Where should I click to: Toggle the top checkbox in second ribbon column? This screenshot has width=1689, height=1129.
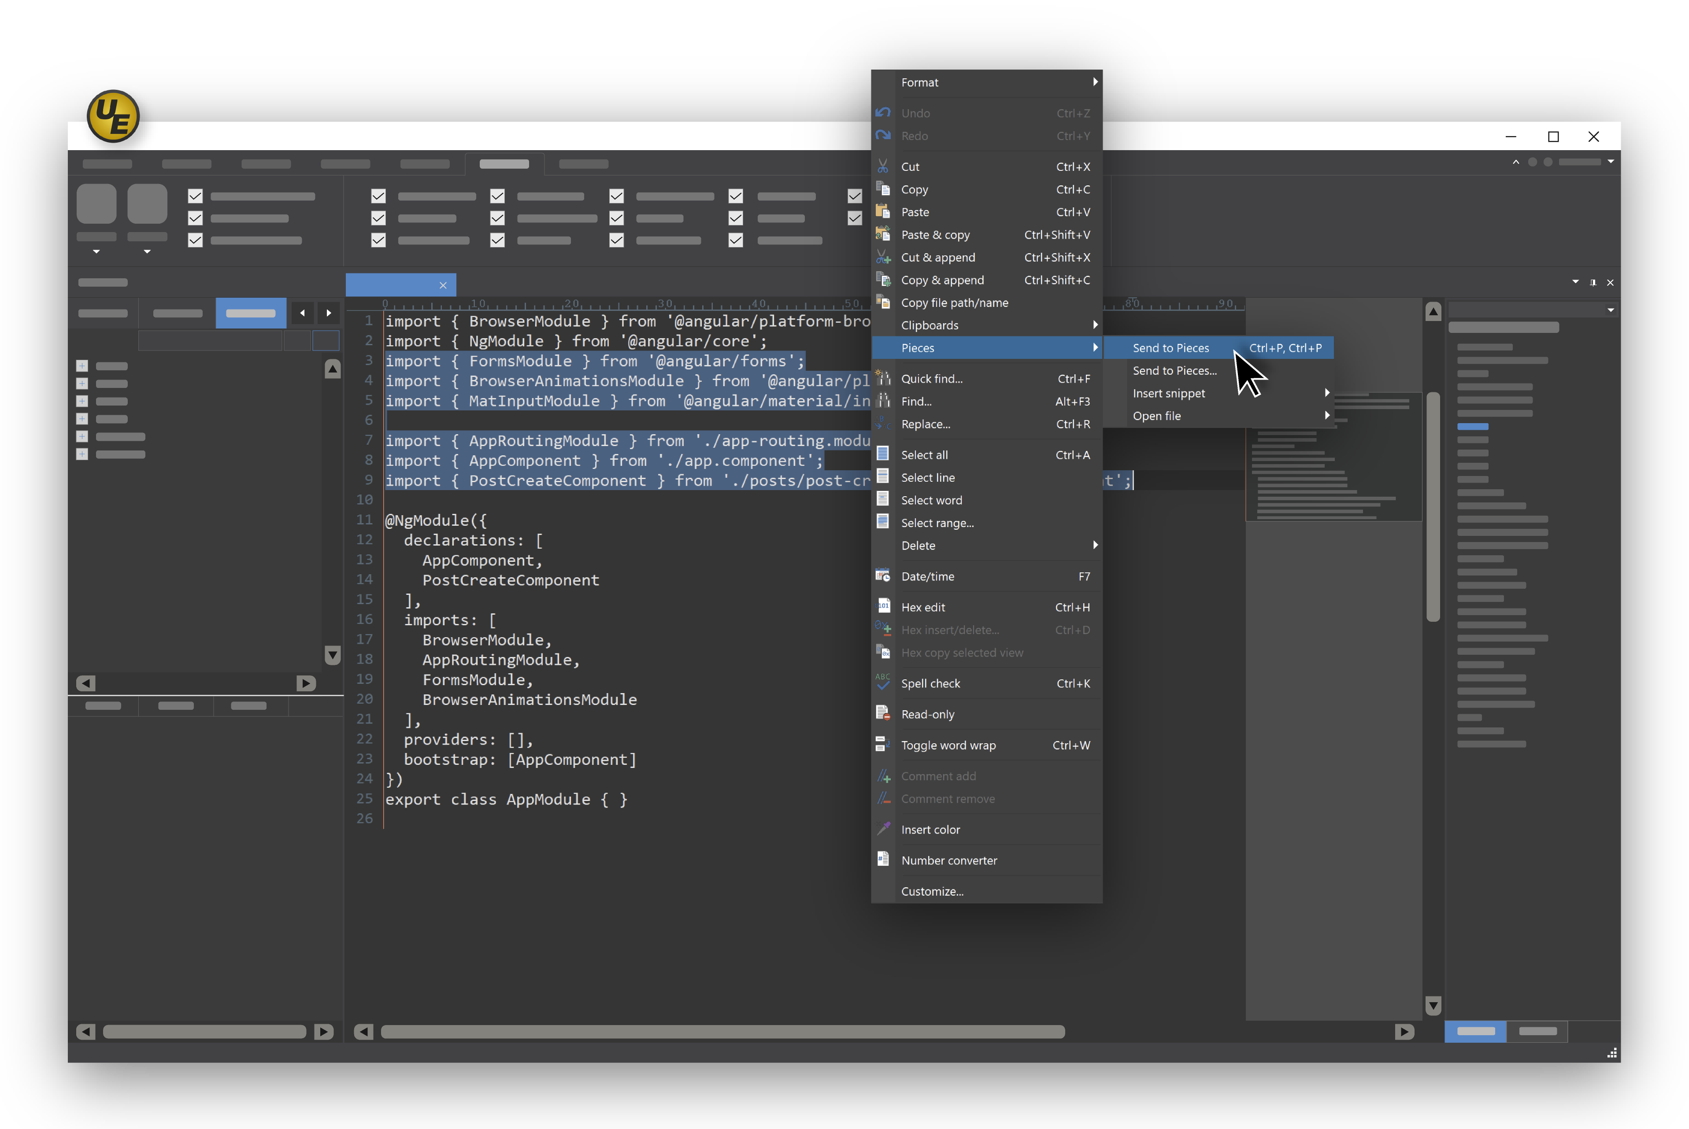378,196
